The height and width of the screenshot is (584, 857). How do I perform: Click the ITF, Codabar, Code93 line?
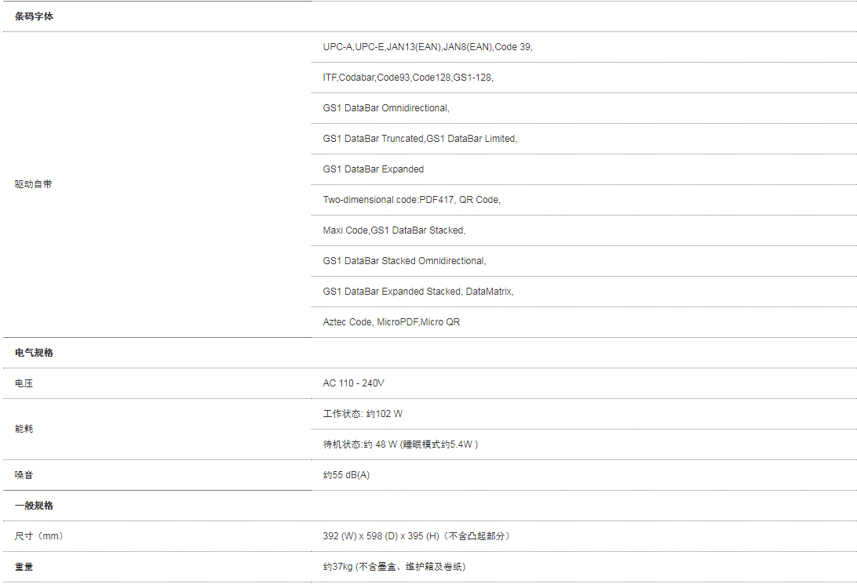408,78
